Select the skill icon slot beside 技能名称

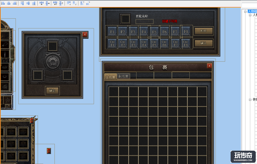pos(125,19)
